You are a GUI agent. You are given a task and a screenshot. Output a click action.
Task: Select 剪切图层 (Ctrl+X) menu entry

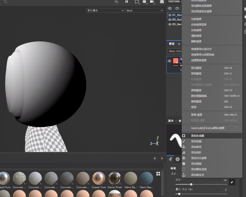[x=212, y=68]
